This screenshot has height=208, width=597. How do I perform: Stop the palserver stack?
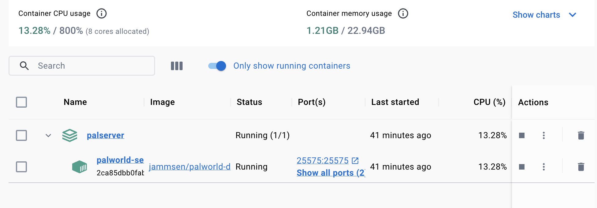[x=522, y=135]
